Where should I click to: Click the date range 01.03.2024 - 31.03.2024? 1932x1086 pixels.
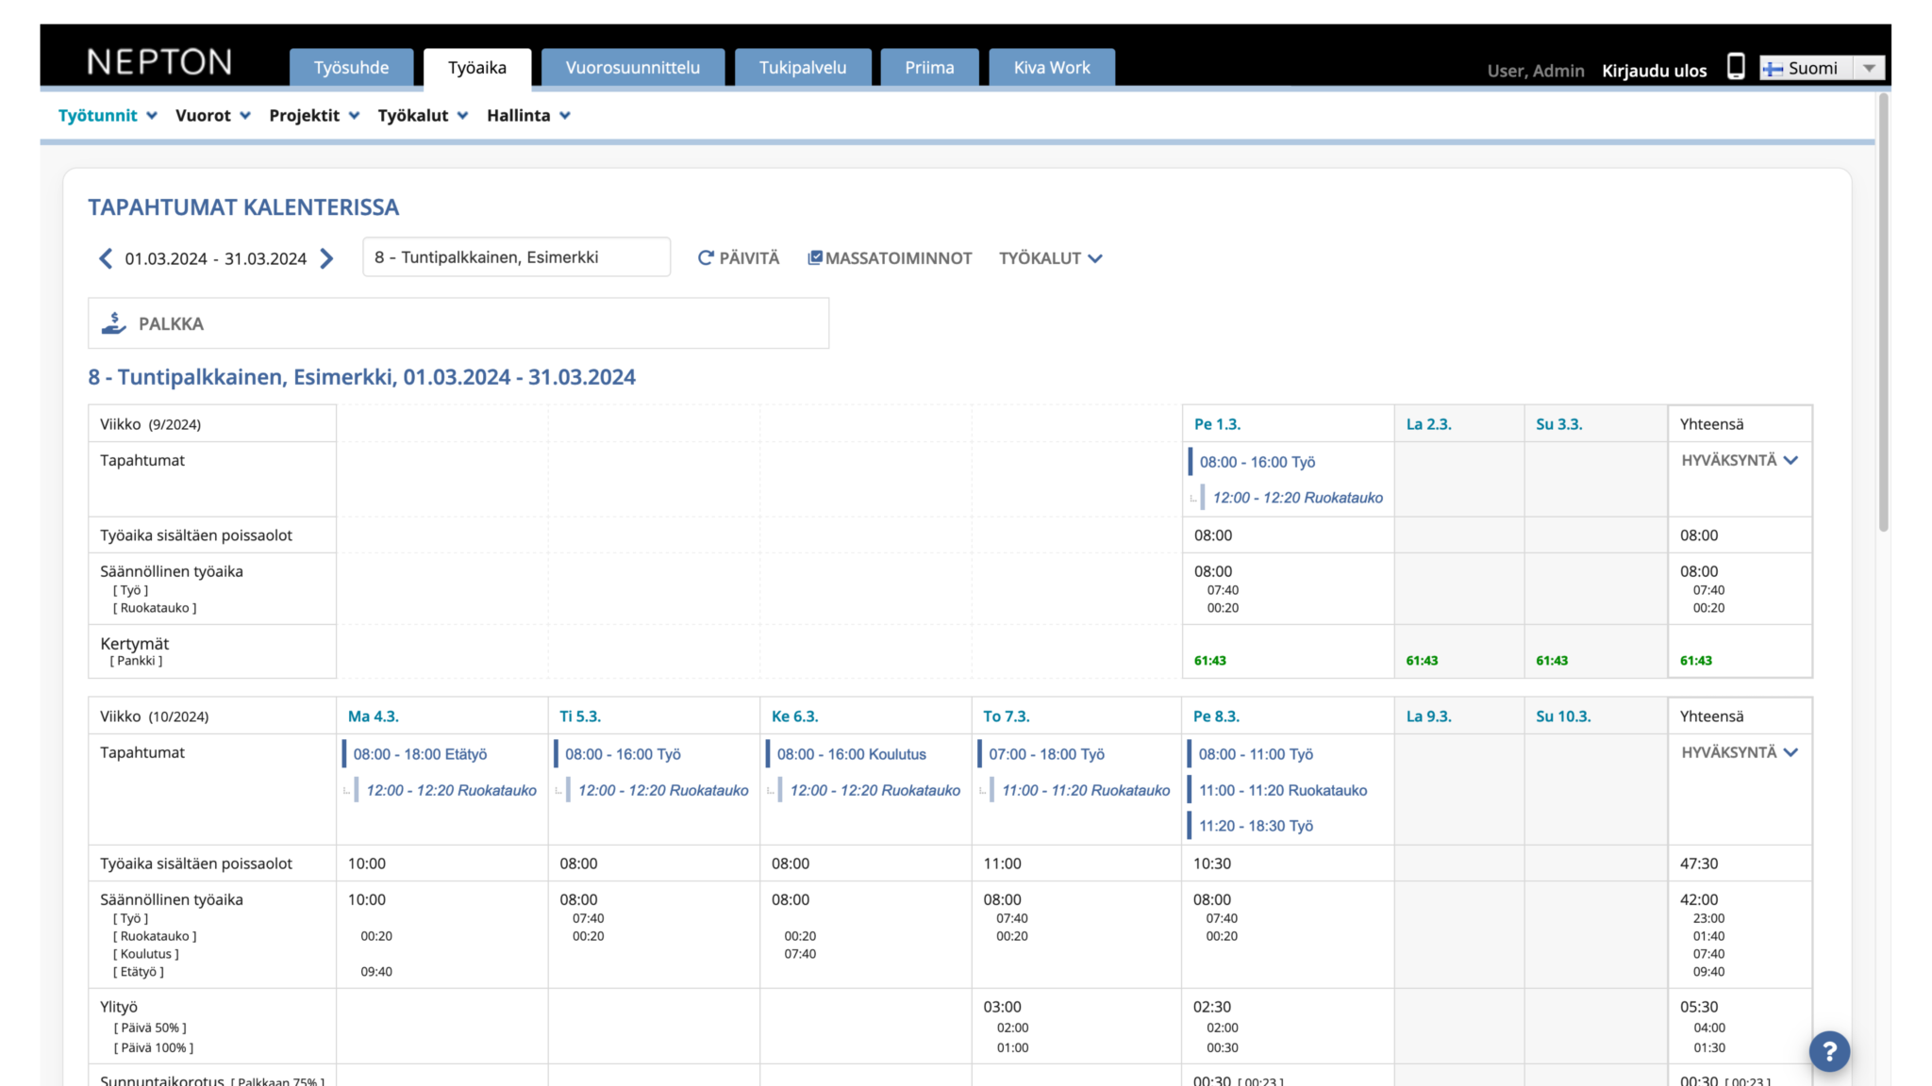(216, 258)
